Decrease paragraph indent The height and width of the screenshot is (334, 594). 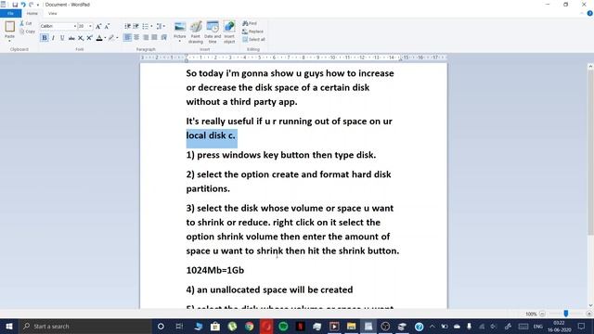(x=128, y=26)
